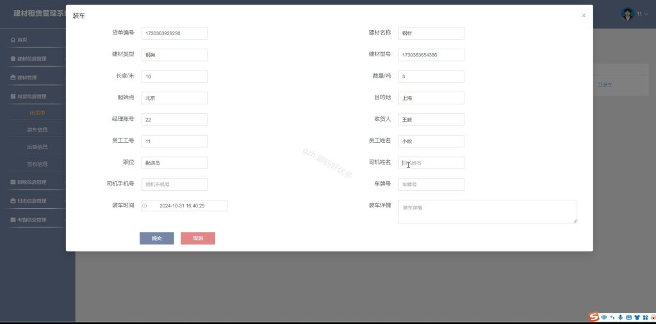Click the 长度/米 input field
This screenshot has width=656, height=324.
tap(174, 76)
